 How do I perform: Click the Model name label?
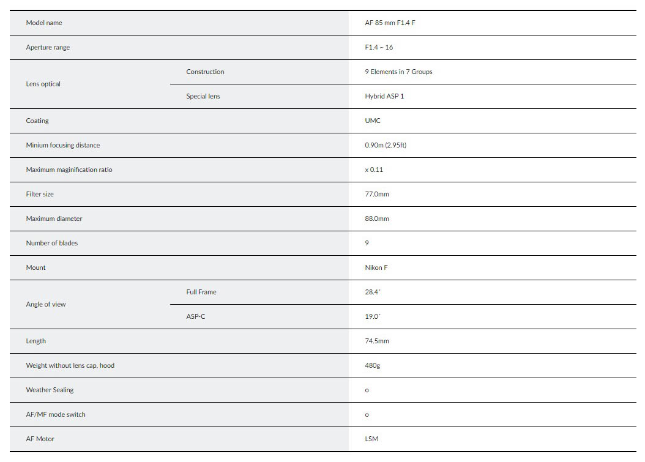(x=44, y=23)
